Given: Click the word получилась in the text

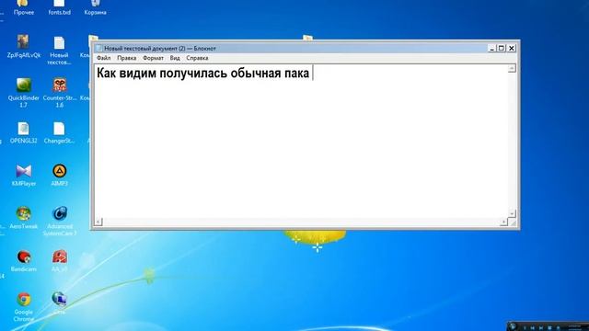Looking at the screenshot, I should click(193, 74).
